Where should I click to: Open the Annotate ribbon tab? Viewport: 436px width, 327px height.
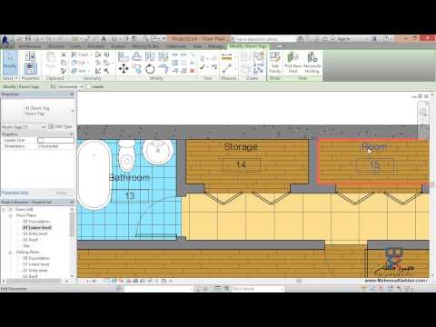[95, 46]
